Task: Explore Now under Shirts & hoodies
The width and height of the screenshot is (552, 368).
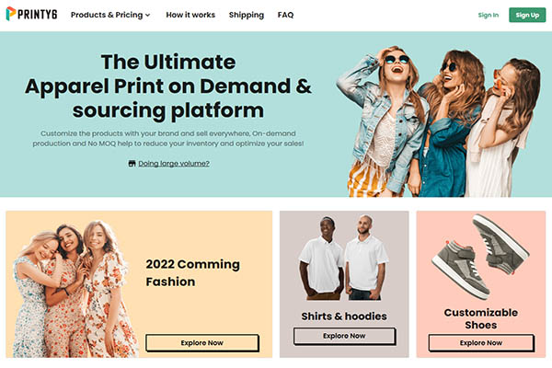Action: pyautogui.click(x=344, y=336)
